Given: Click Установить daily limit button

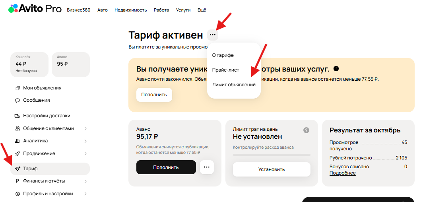Looking at the screenshot, I should coord(272,169).
